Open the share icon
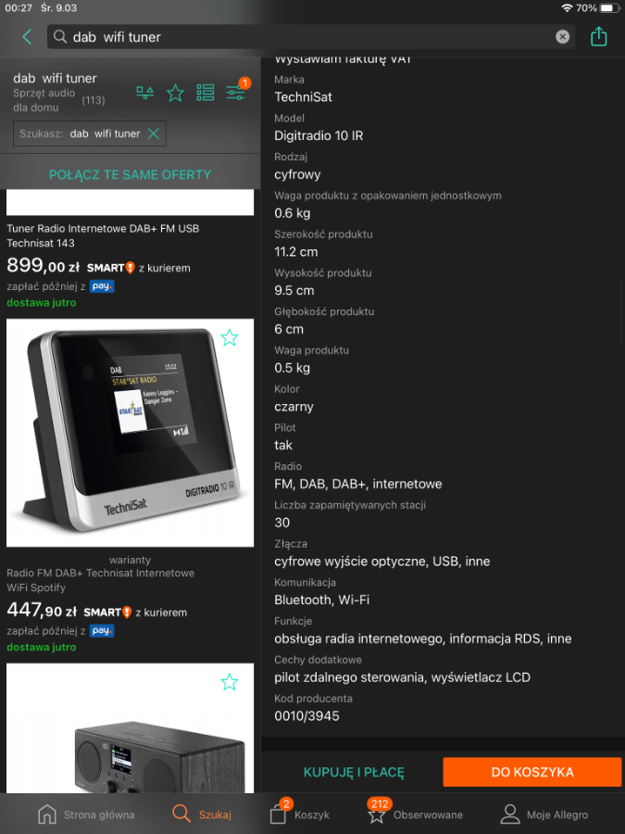Image resolution: width=625 pixels, height=834 pixels. pos(598,36)
